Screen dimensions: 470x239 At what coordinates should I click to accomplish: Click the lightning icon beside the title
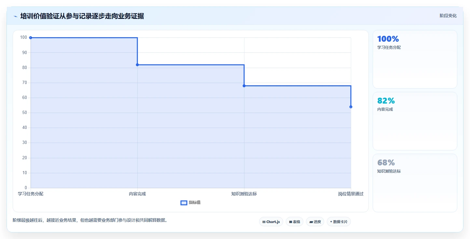15,16
